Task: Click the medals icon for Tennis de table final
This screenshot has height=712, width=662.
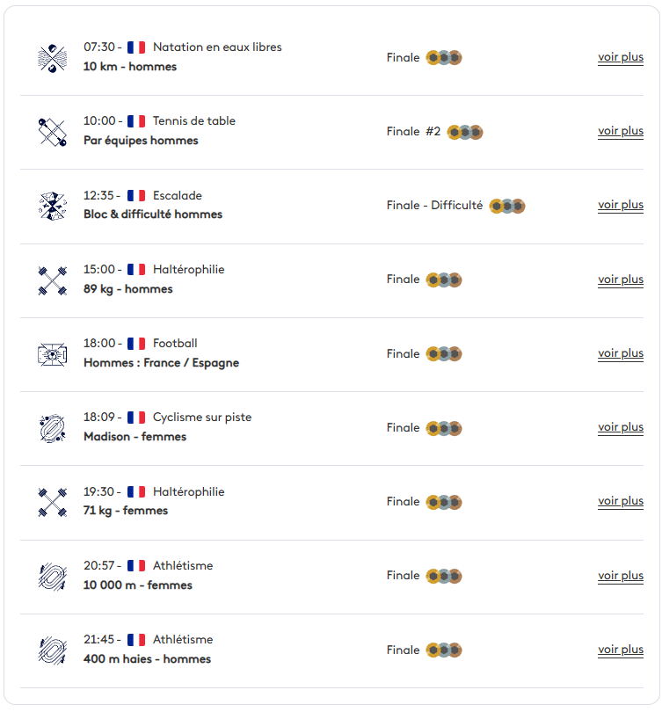Action: pyautogui.click(x=465, y=132)
